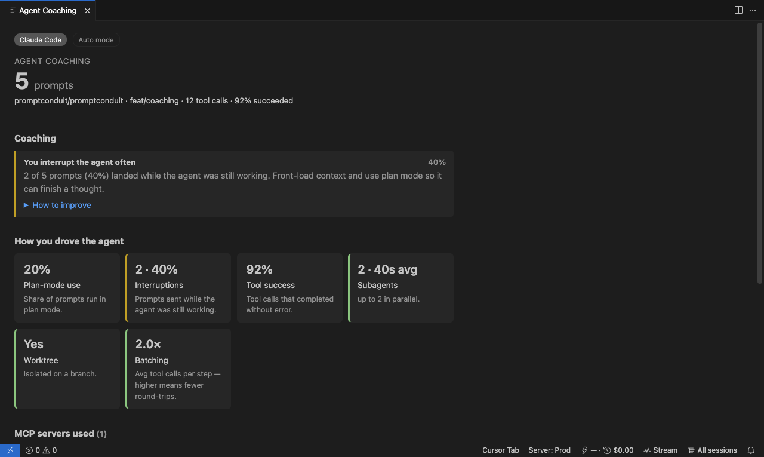The width and height of the screenshot is (764, 457).
Task: Click the Stream status bar item
Action: [x=661, y=450]
